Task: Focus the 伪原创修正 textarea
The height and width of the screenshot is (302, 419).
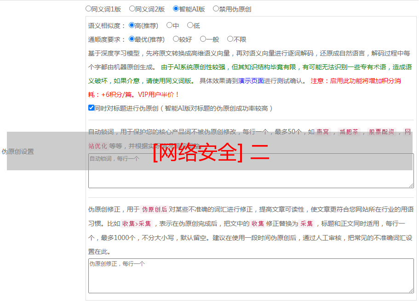Action: pos(251,276)
